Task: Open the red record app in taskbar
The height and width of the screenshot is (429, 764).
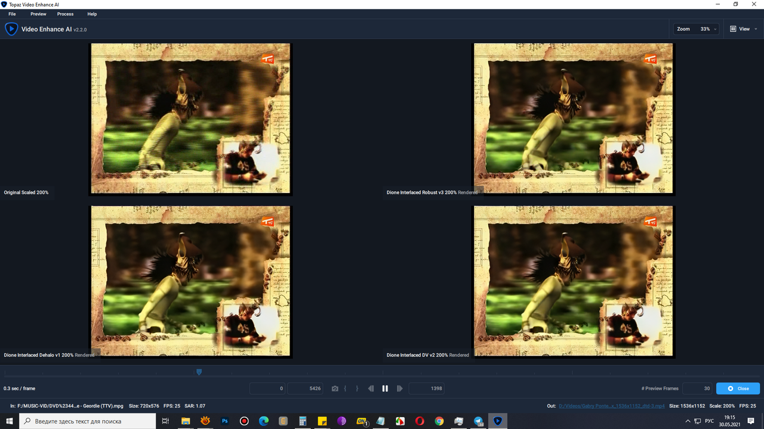Action: 244,421
